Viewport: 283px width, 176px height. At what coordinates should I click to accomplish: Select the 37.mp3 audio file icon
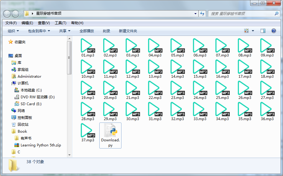pyautogui.click(x=88, y=130)
